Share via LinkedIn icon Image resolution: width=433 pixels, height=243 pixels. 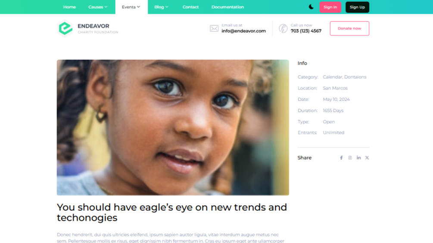(x=358, y=157)
